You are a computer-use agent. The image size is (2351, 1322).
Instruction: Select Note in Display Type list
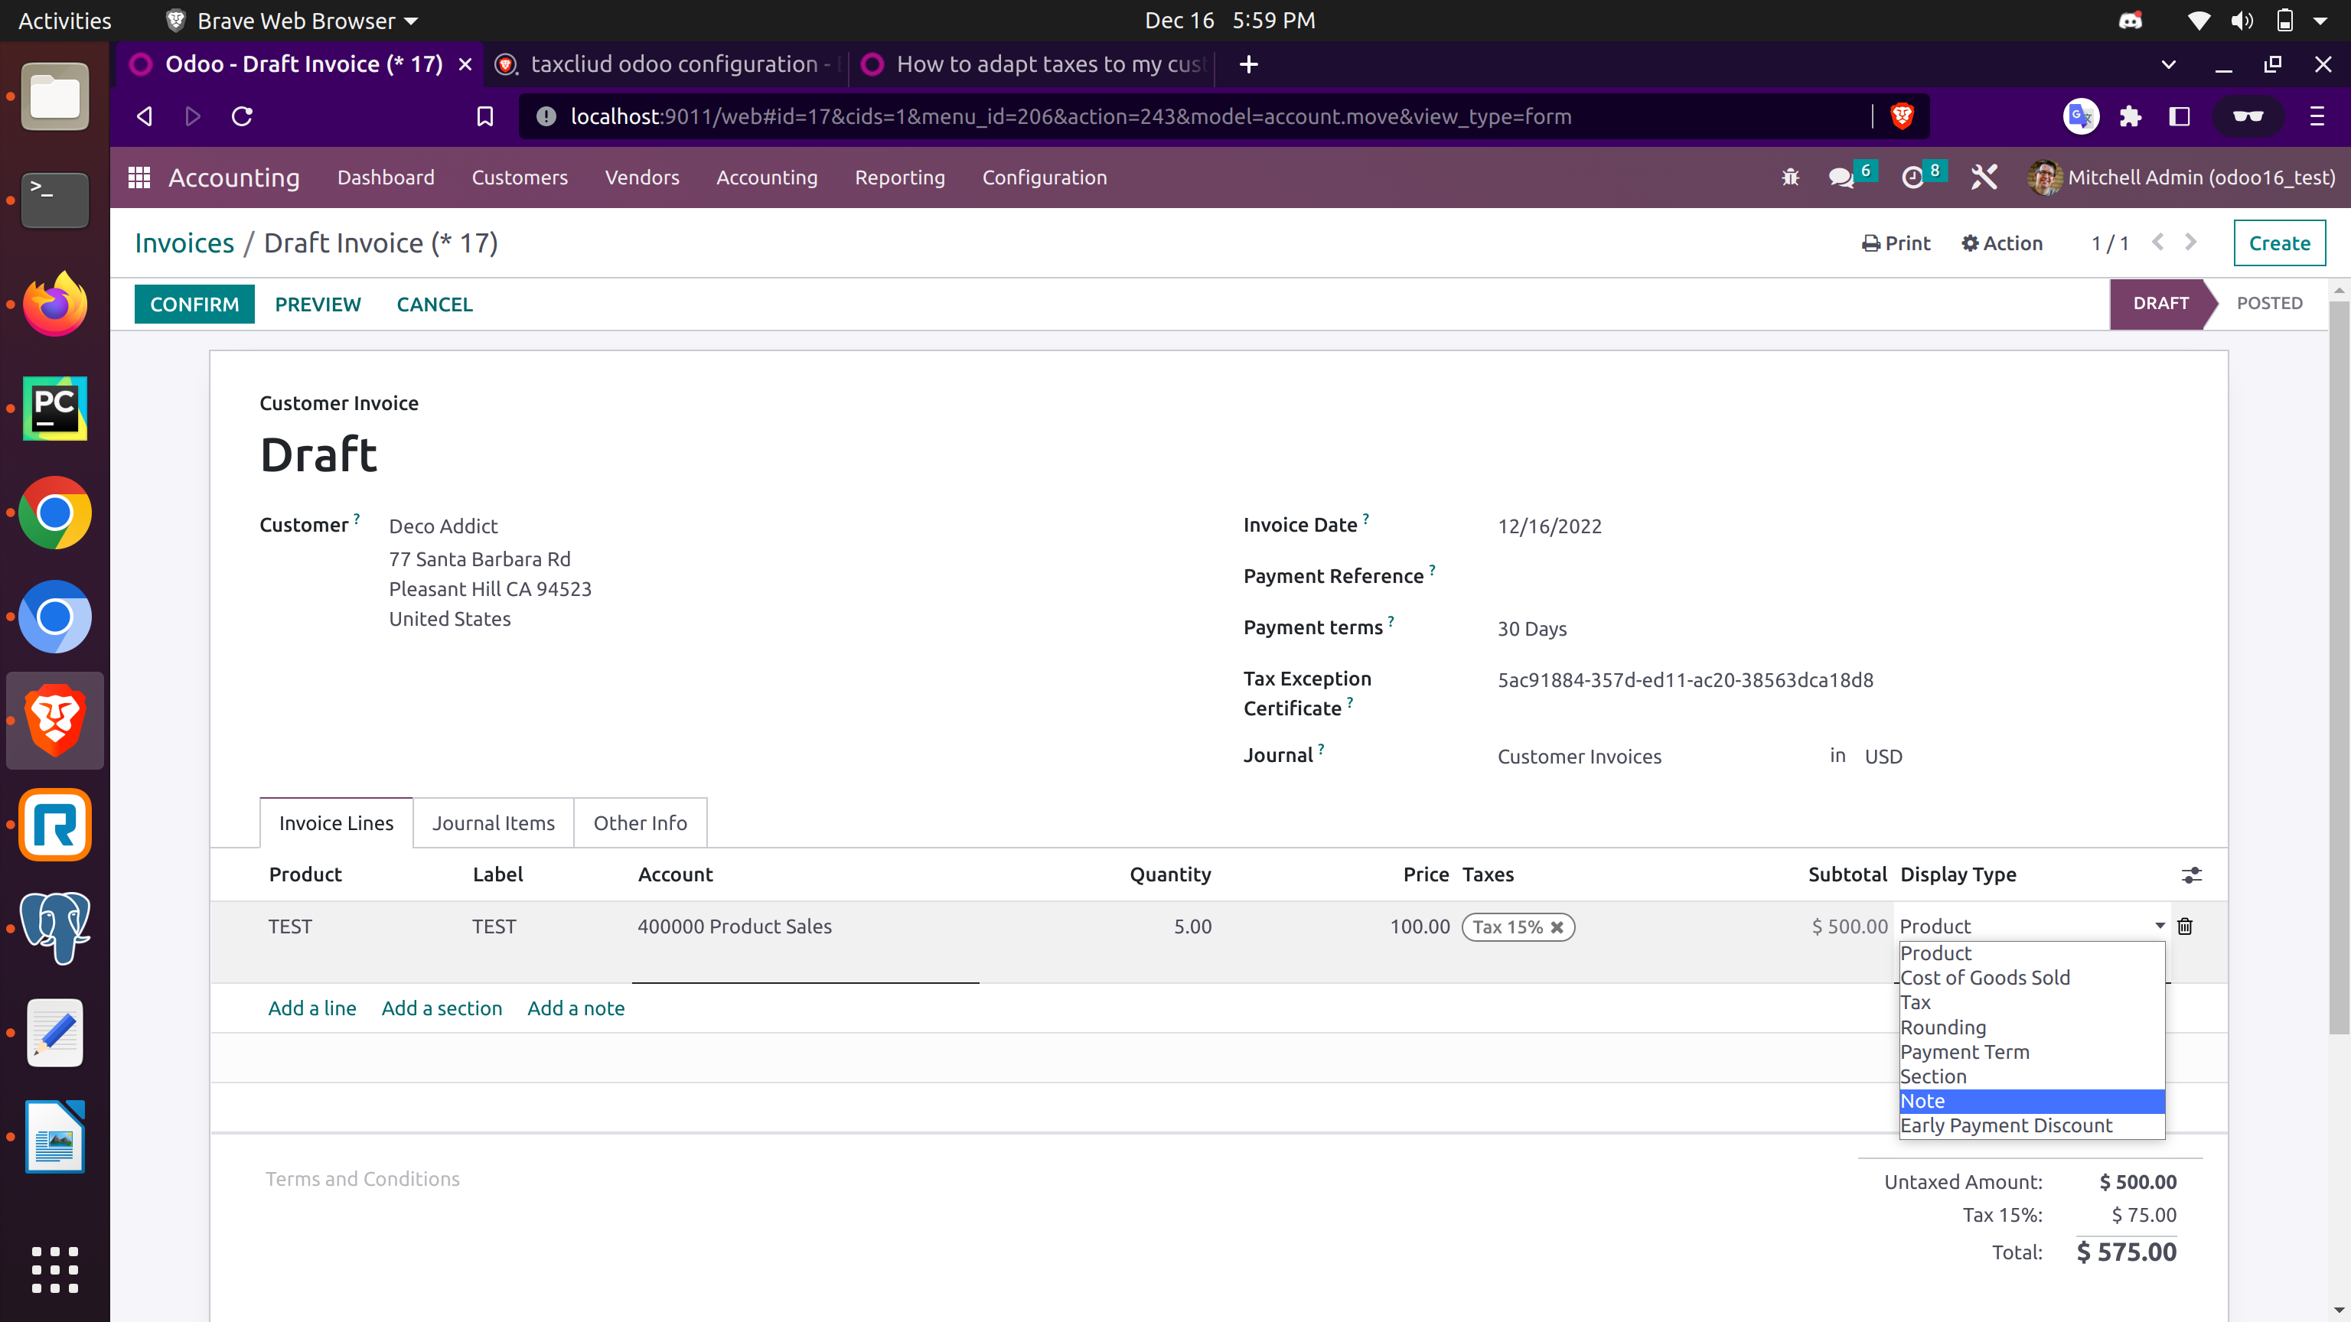(x=2032, y=1101)
